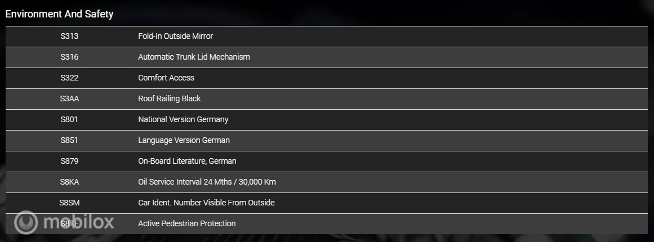Select Oil Service Interval 24 Mths entry
This screenshot has width=654, height=242.
pyautogui.click(x=207, y=182)
